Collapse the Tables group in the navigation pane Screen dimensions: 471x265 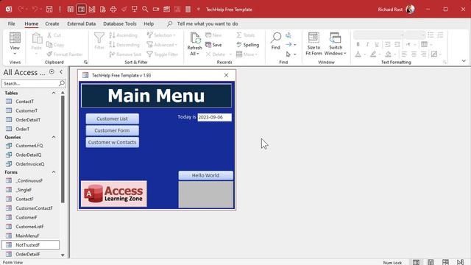[x=54, y=93]
